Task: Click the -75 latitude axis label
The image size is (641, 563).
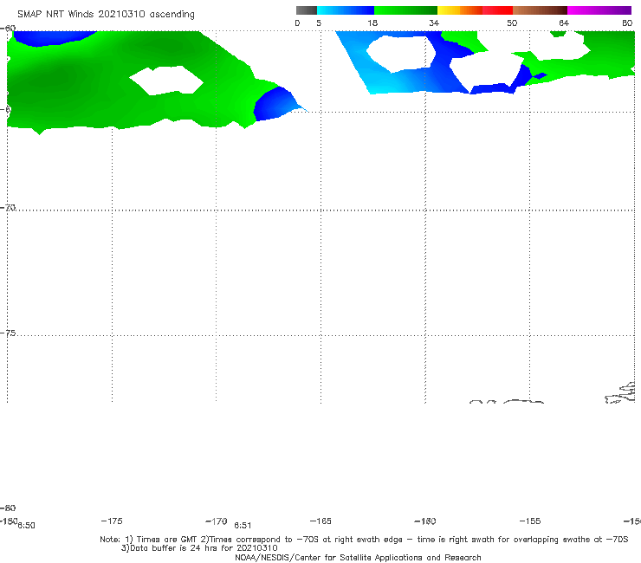Action: coord(8,333)
